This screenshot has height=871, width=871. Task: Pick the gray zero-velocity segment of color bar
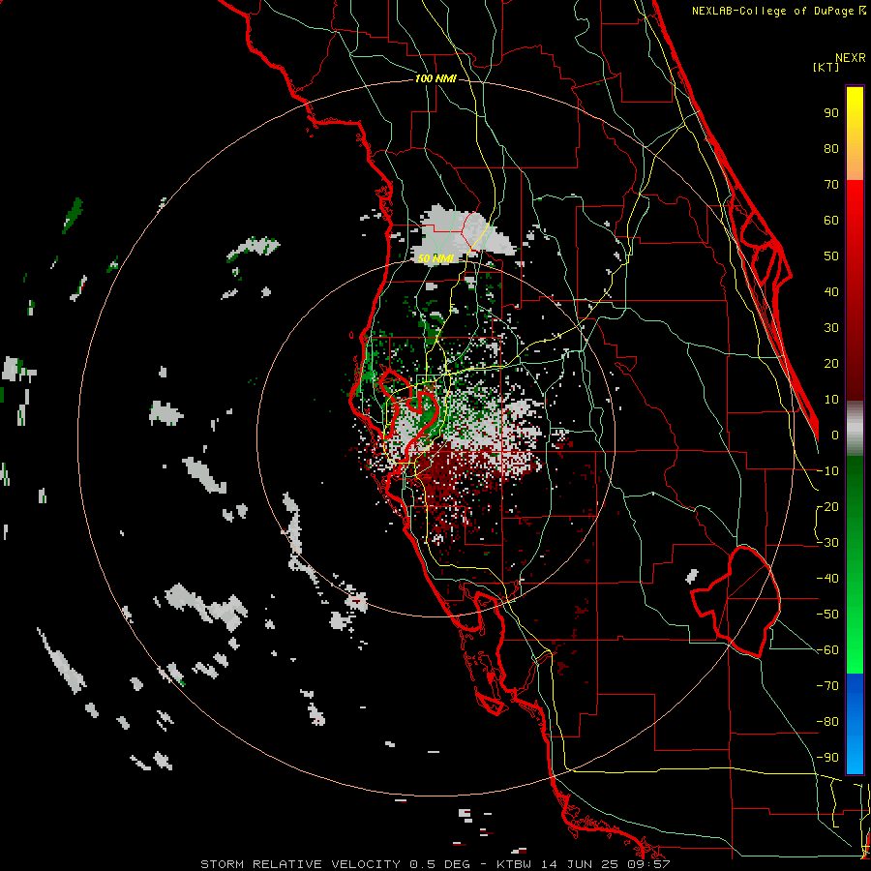[x=855, y=429]
